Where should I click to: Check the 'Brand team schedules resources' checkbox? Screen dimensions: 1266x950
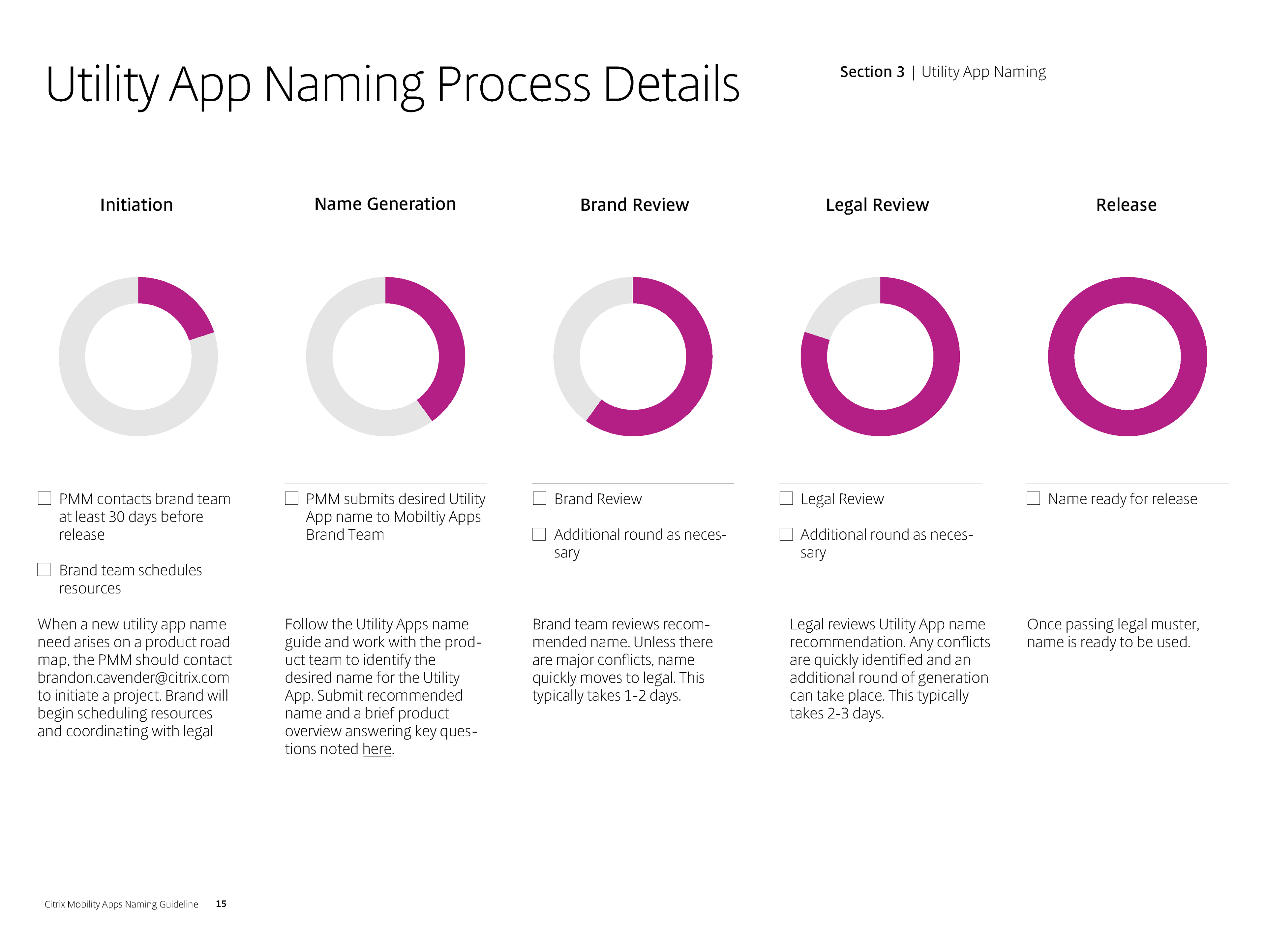(44, 569)
